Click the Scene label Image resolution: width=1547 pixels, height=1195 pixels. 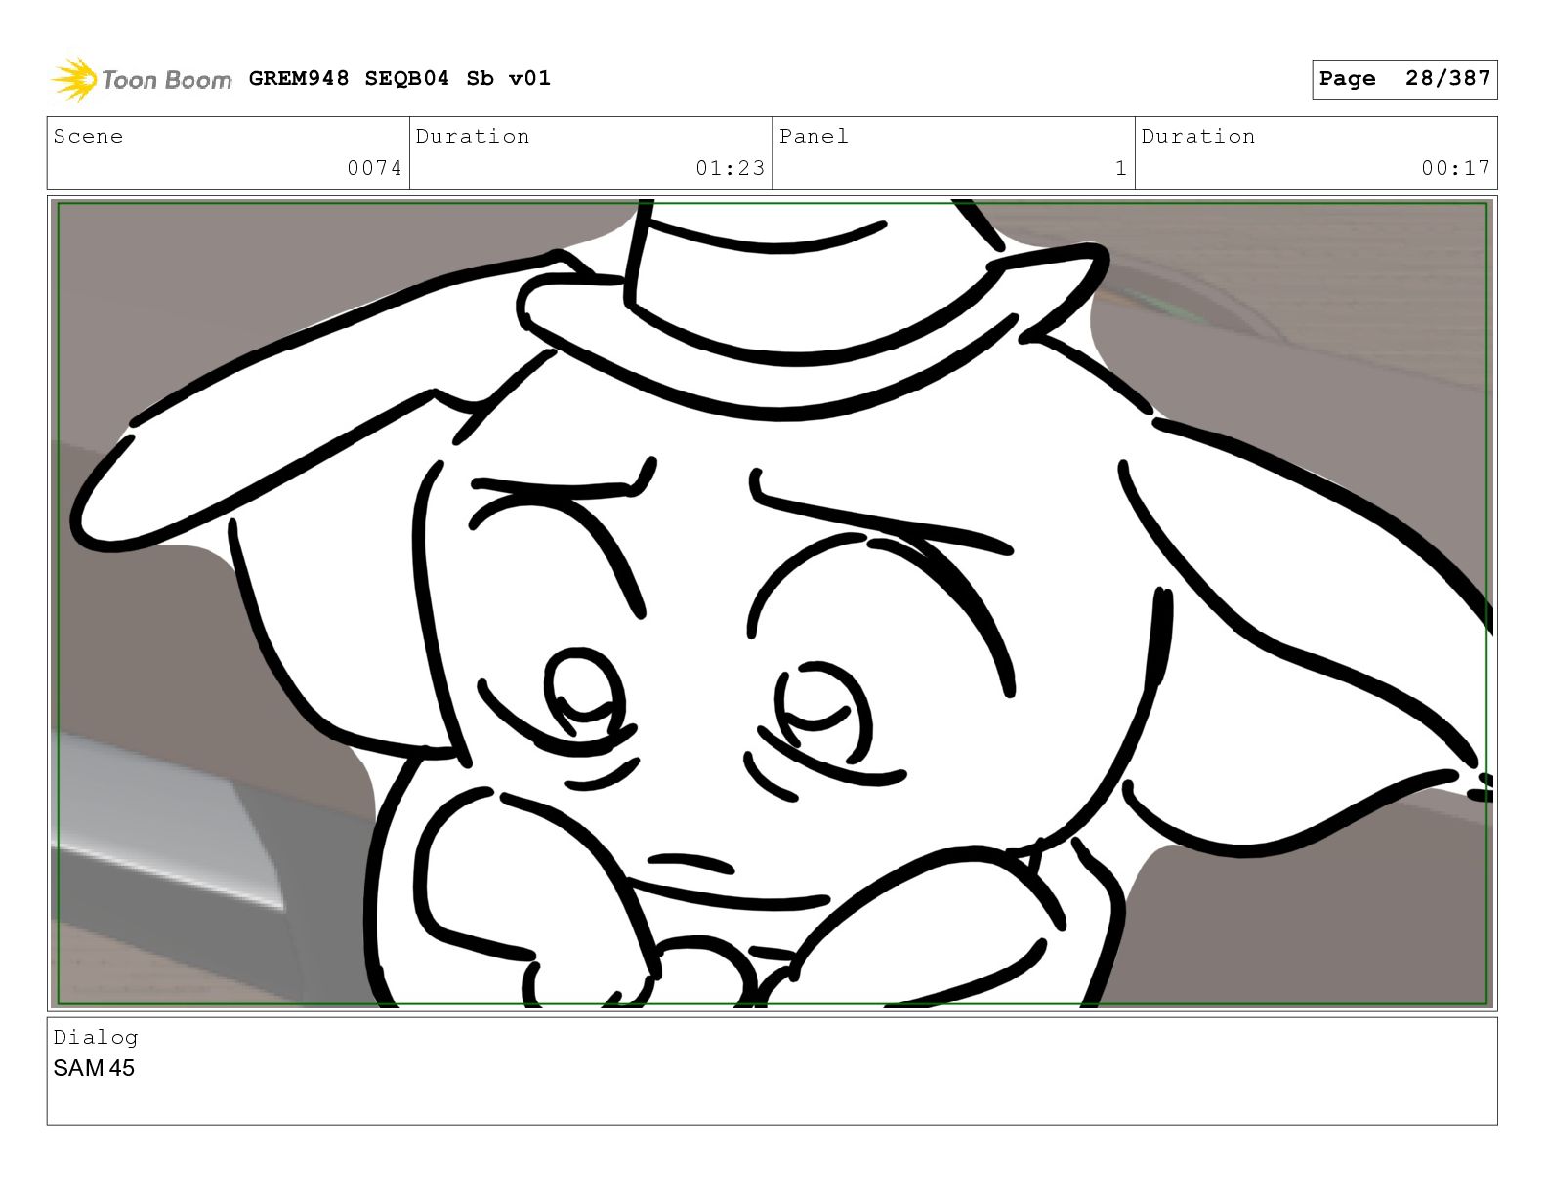[x=88, y=136]
